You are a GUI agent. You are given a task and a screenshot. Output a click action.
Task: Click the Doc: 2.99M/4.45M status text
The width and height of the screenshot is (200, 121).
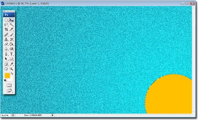point(33,115)
